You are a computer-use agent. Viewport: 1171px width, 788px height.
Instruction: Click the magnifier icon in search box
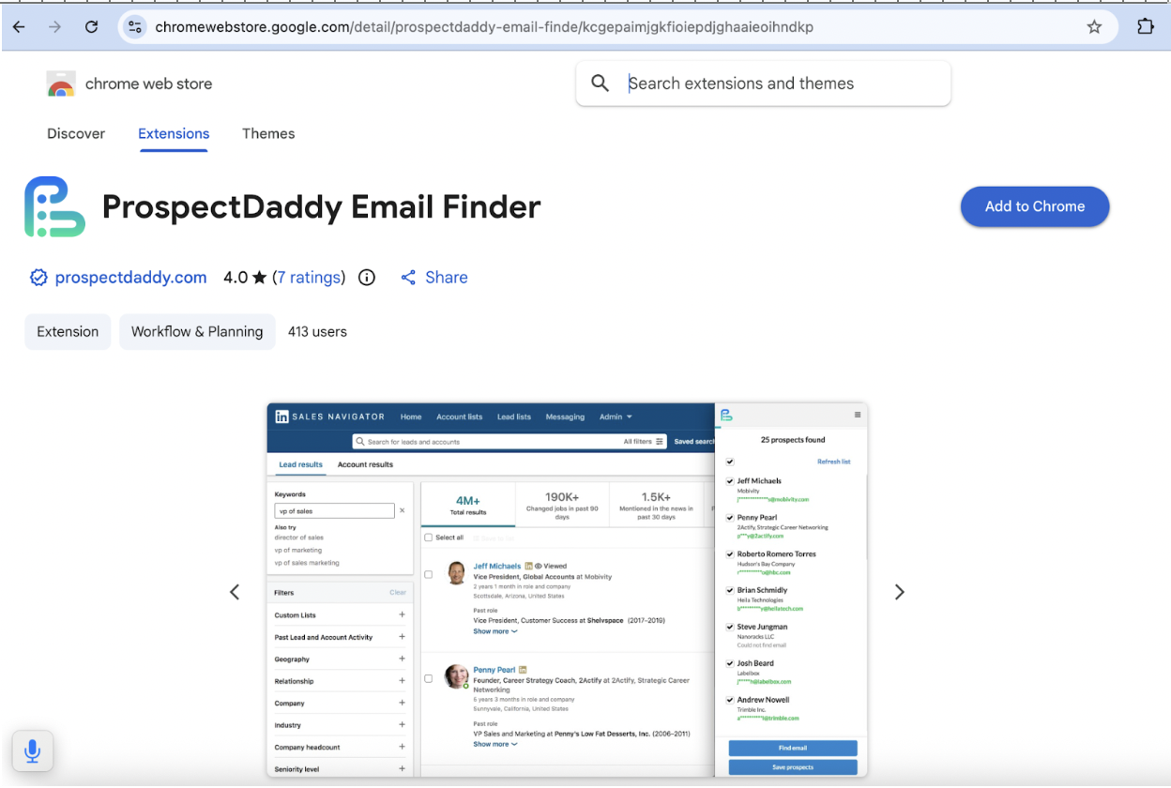pos(601,83)
